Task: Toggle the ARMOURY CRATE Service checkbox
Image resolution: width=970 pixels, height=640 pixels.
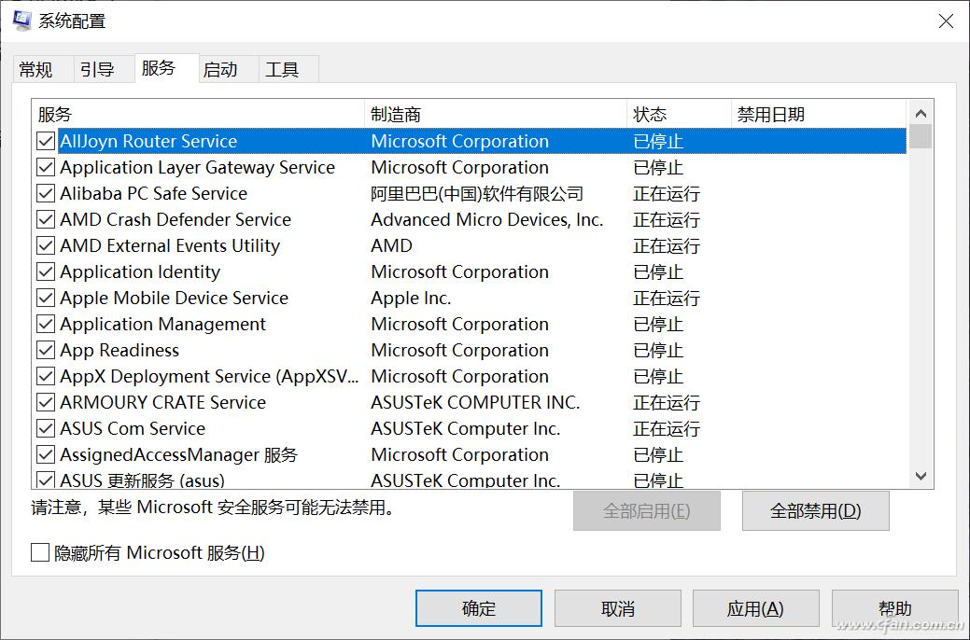Action: [44, 402]
